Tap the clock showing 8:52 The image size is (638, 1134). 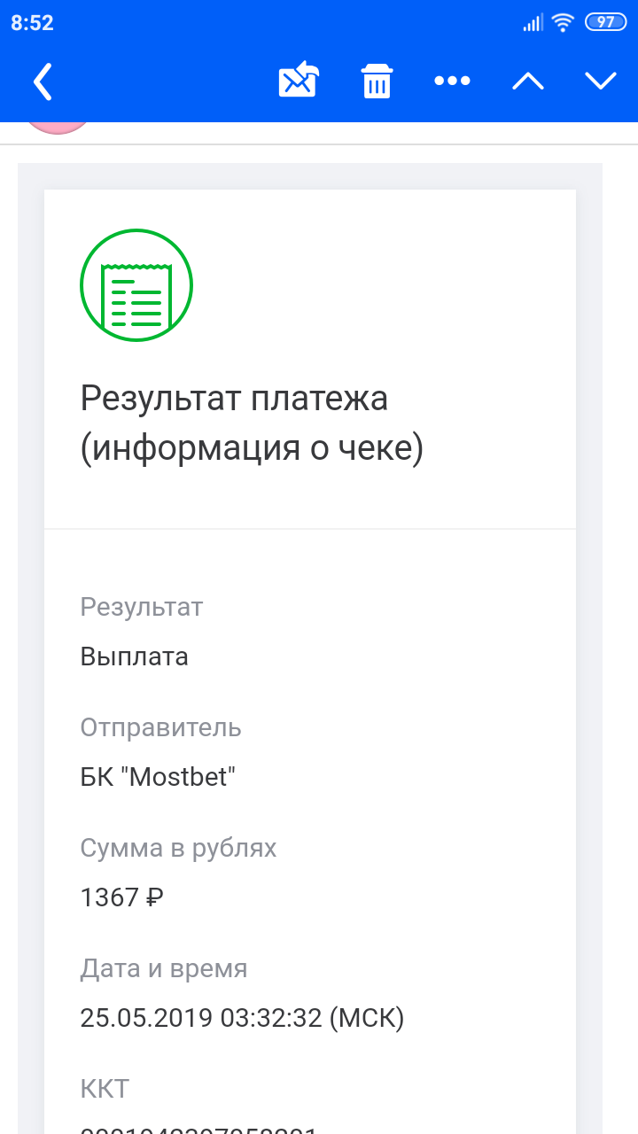click(x=32, y=23)
